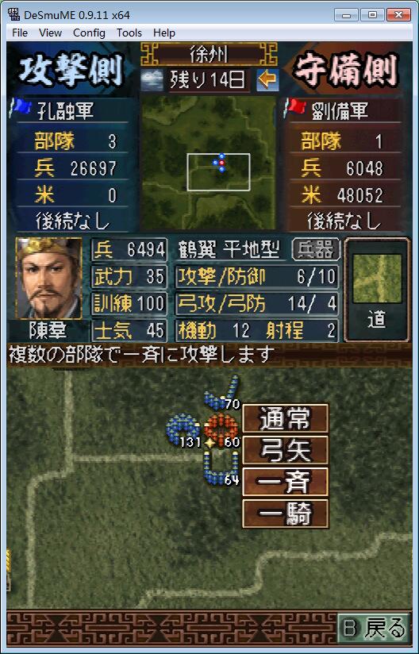This screenshot has width=419, height=654.
Task: Click the blue flag of 孔融軍
Action: pos(21,107)
